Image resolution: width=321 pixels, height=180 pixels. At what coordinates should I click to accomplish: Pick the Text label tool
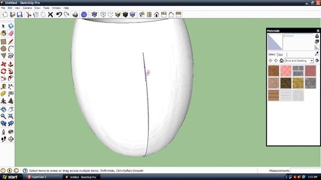[x=11, y=94]
